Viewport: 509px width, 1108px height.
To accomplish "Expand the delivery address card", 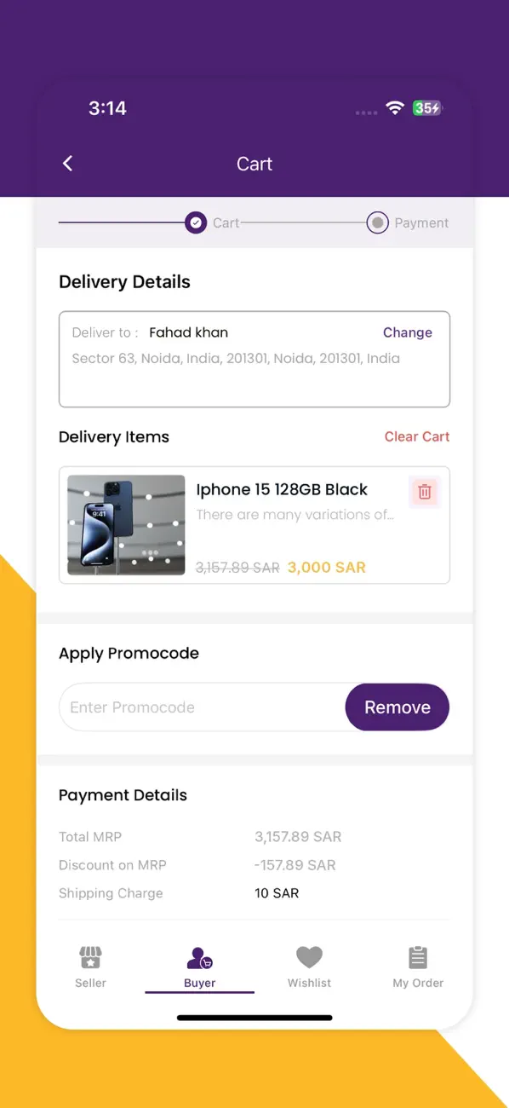I will (x=254, y=358).
